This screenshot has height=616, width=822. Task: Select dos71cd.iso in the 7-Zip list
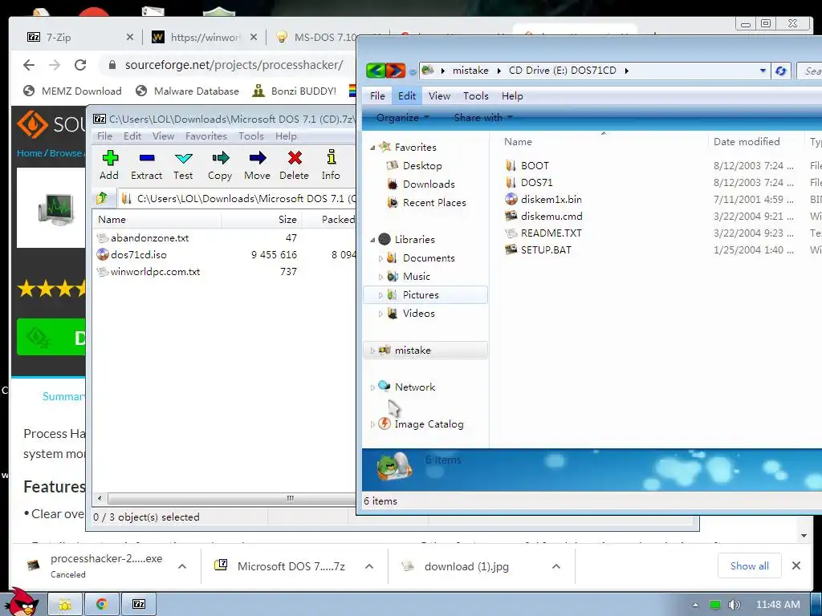(x=138, y=254)
